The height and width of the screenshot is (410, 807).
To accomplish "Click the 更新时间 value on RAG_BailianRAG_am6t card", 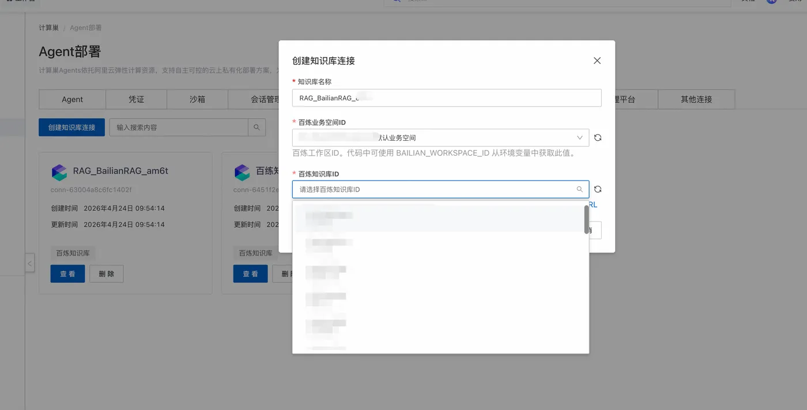I will (125, 224).
